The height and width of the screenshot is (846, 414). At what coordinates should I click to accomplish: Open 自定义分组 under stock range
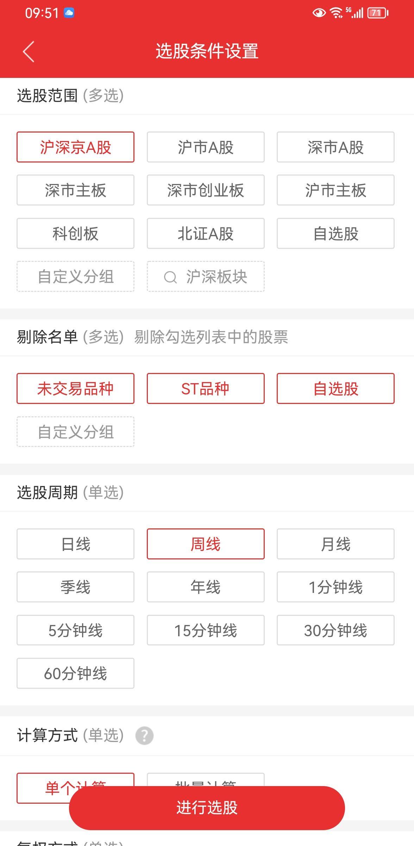[x=75, y=277]
